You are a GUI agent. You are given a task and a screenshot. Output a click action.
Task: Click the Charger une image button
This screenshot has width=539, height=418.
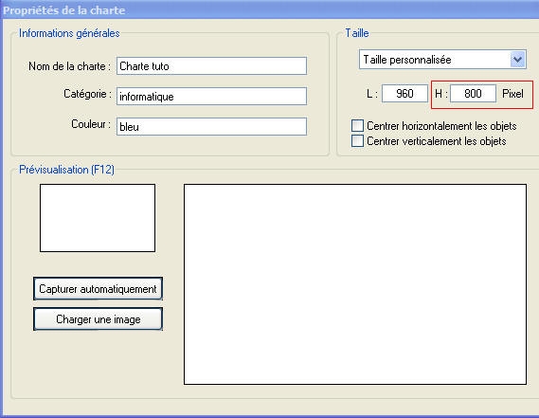pyautogui.click(x=98, y=318)
